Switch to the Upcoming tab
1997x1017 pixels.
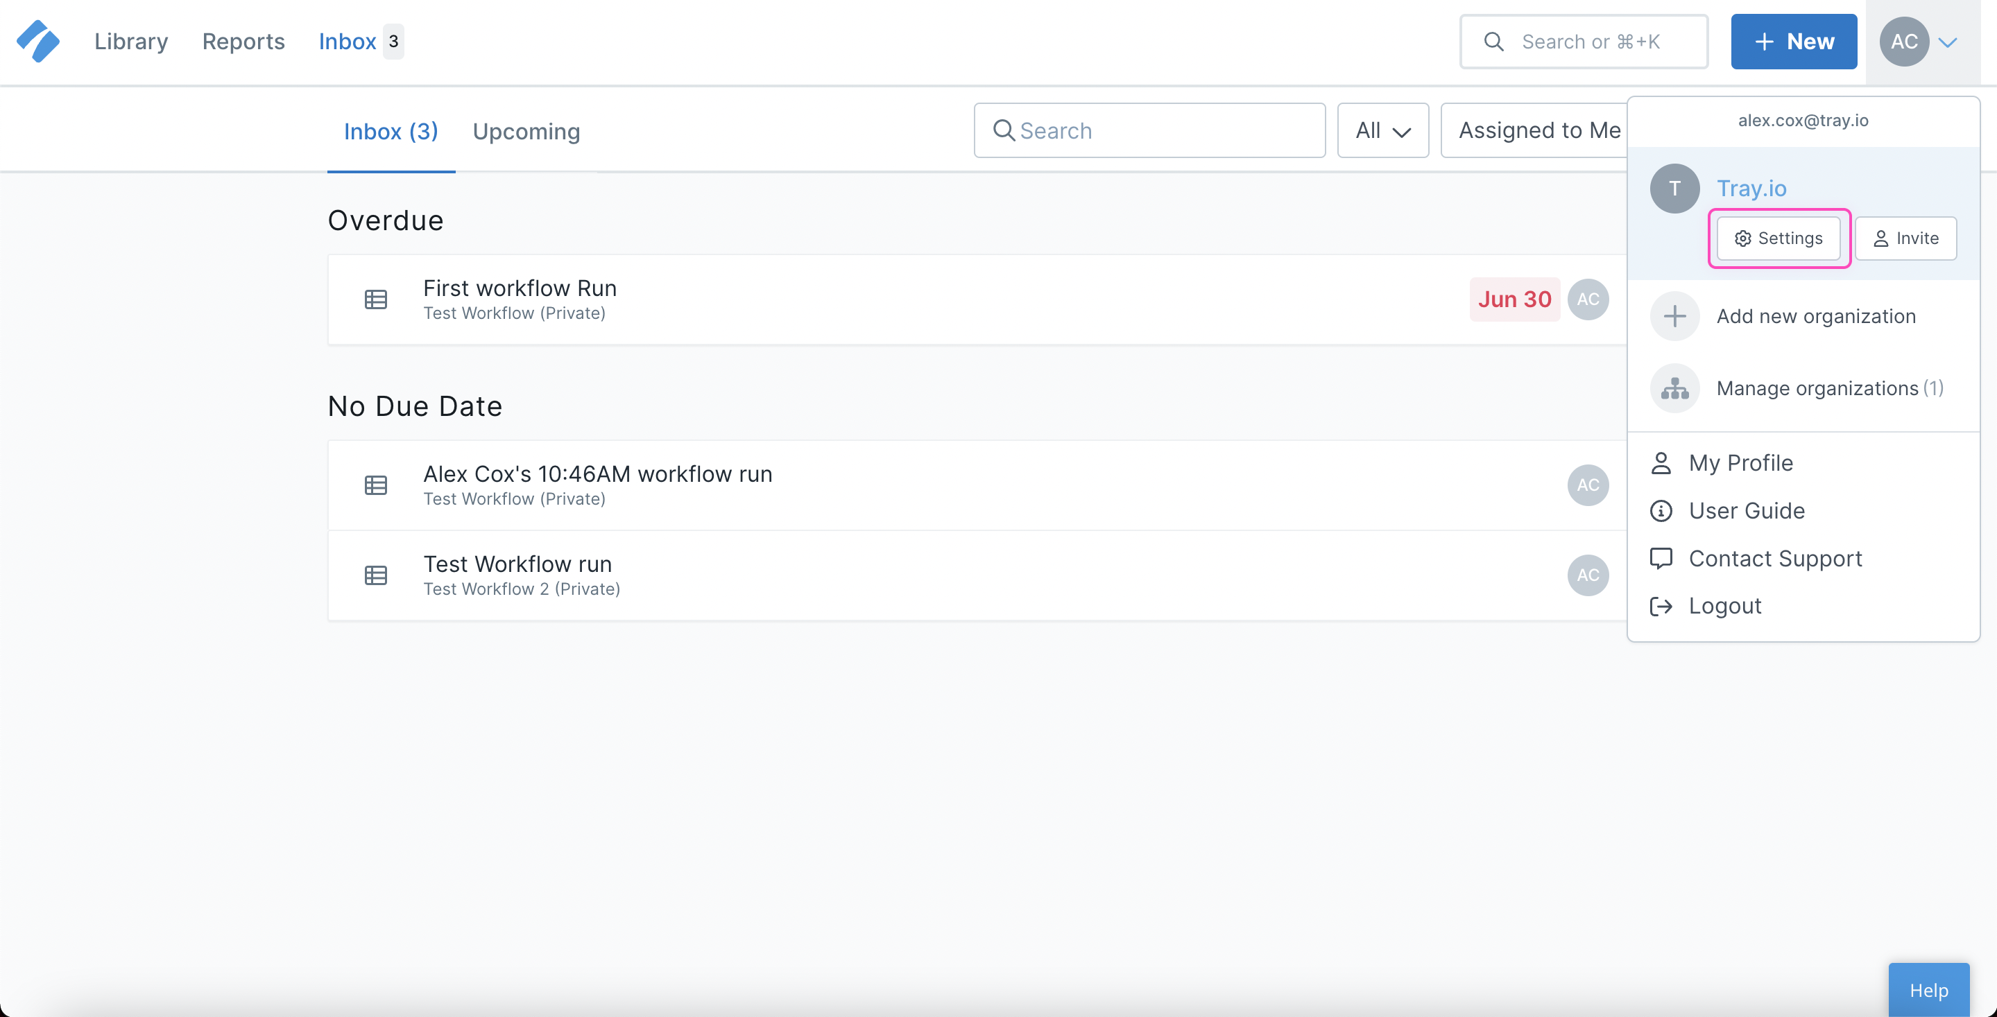coord(526,132)
